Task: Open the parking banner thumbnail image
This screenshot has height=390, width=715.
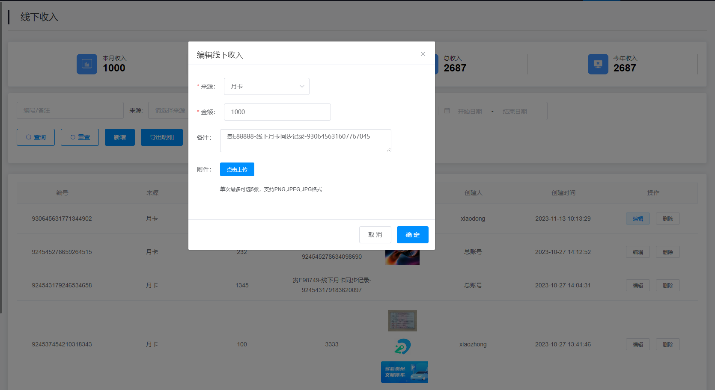Action: coord(404,372)
